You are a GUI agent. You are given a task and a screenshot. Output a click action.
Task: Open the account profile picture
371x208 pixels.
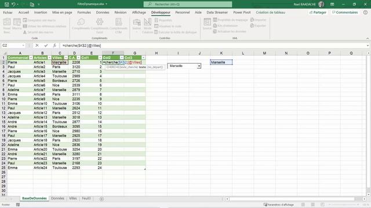coord(321,4)
